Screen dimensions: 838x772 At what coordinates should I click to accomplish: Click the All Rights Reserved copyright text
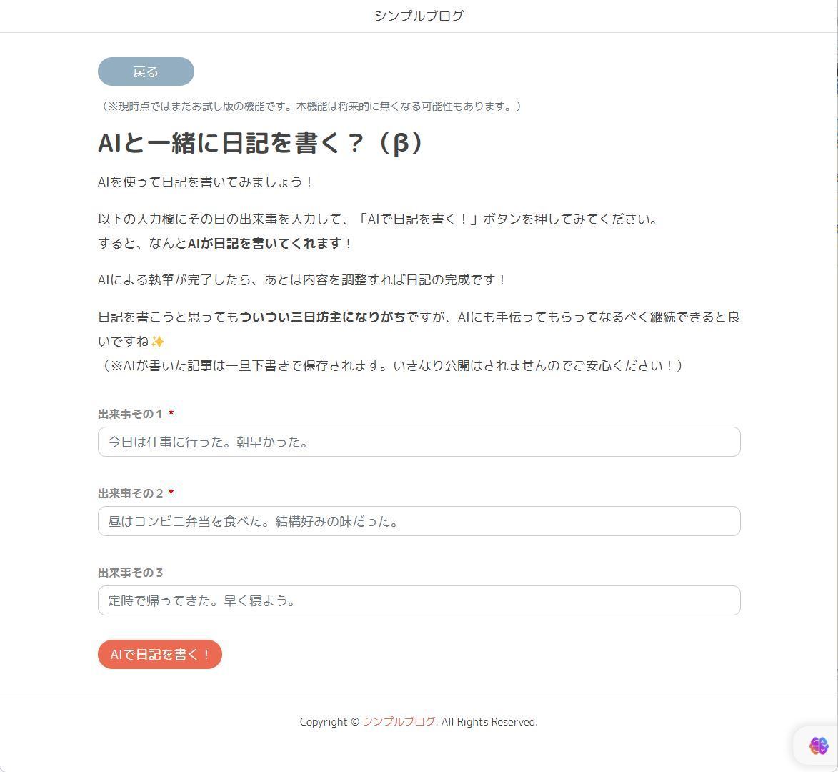point(489,721)
